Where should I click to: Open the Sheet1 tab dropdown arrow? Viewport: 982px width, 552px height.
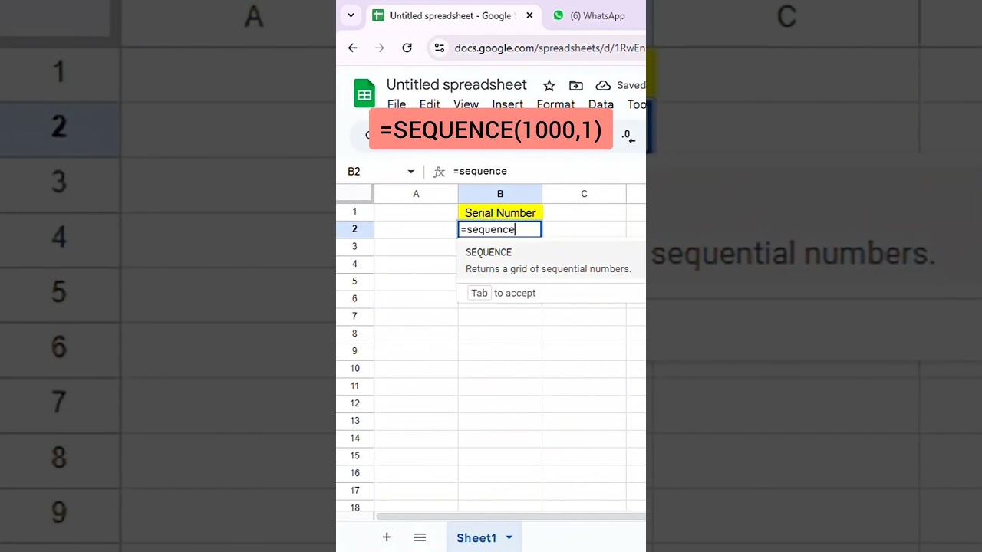(509, 538)
